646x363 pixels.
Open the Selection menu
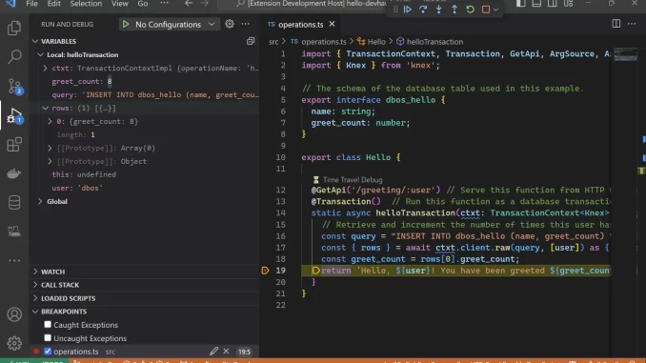(x=86, y=4)
